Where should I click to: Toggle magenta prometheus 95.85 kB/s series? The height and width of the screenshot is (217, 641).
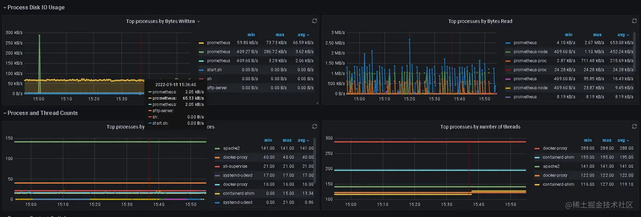pyautogui.click(x=525, y=79)
